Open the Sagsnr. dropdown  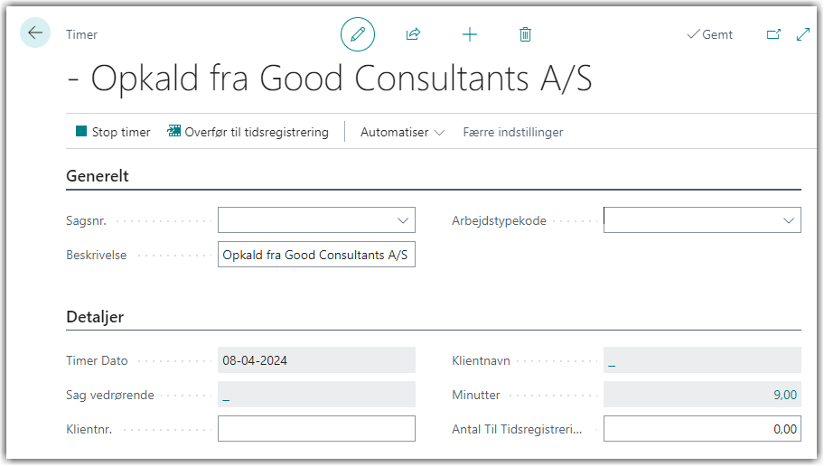[403, 220]
